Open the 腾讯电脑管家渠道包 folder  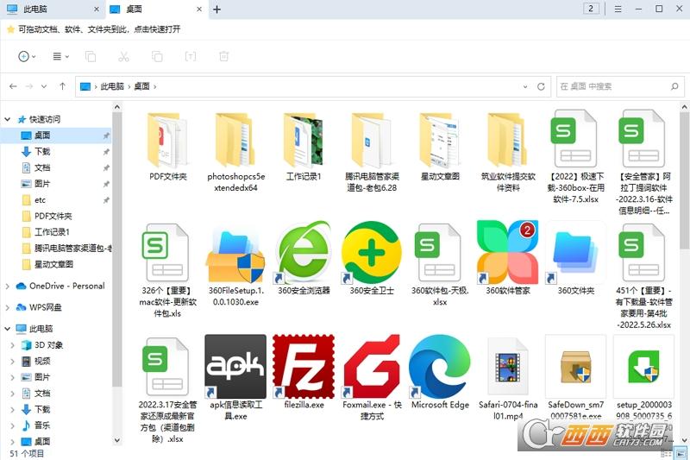point(372,140)
